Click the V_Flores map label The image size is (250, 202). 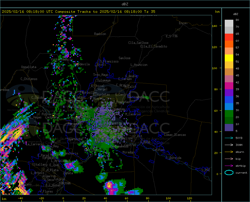46,191
